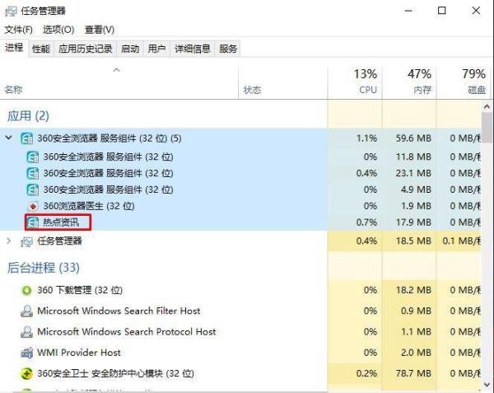494x393 pixels.
Task: Select the 任务管理器 process row
Action: [240, 241]
